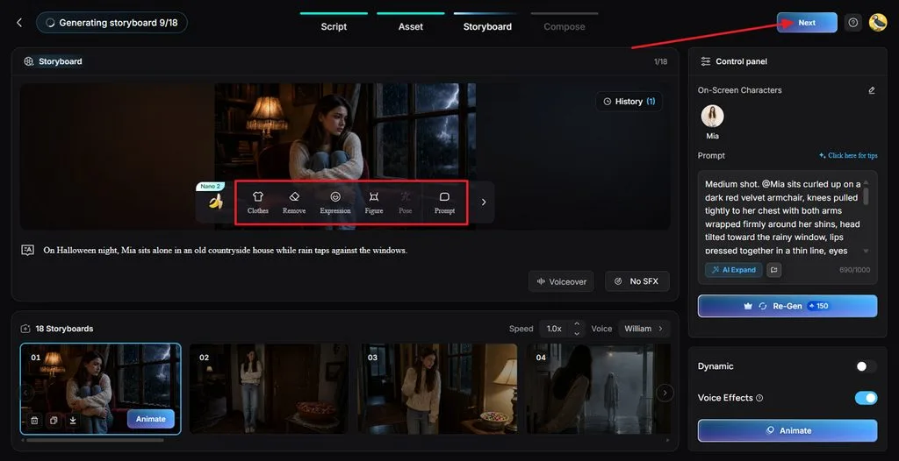Increase speed with the up stepper
This screenshot has height=461, width=899.
(x=577, y=324)
